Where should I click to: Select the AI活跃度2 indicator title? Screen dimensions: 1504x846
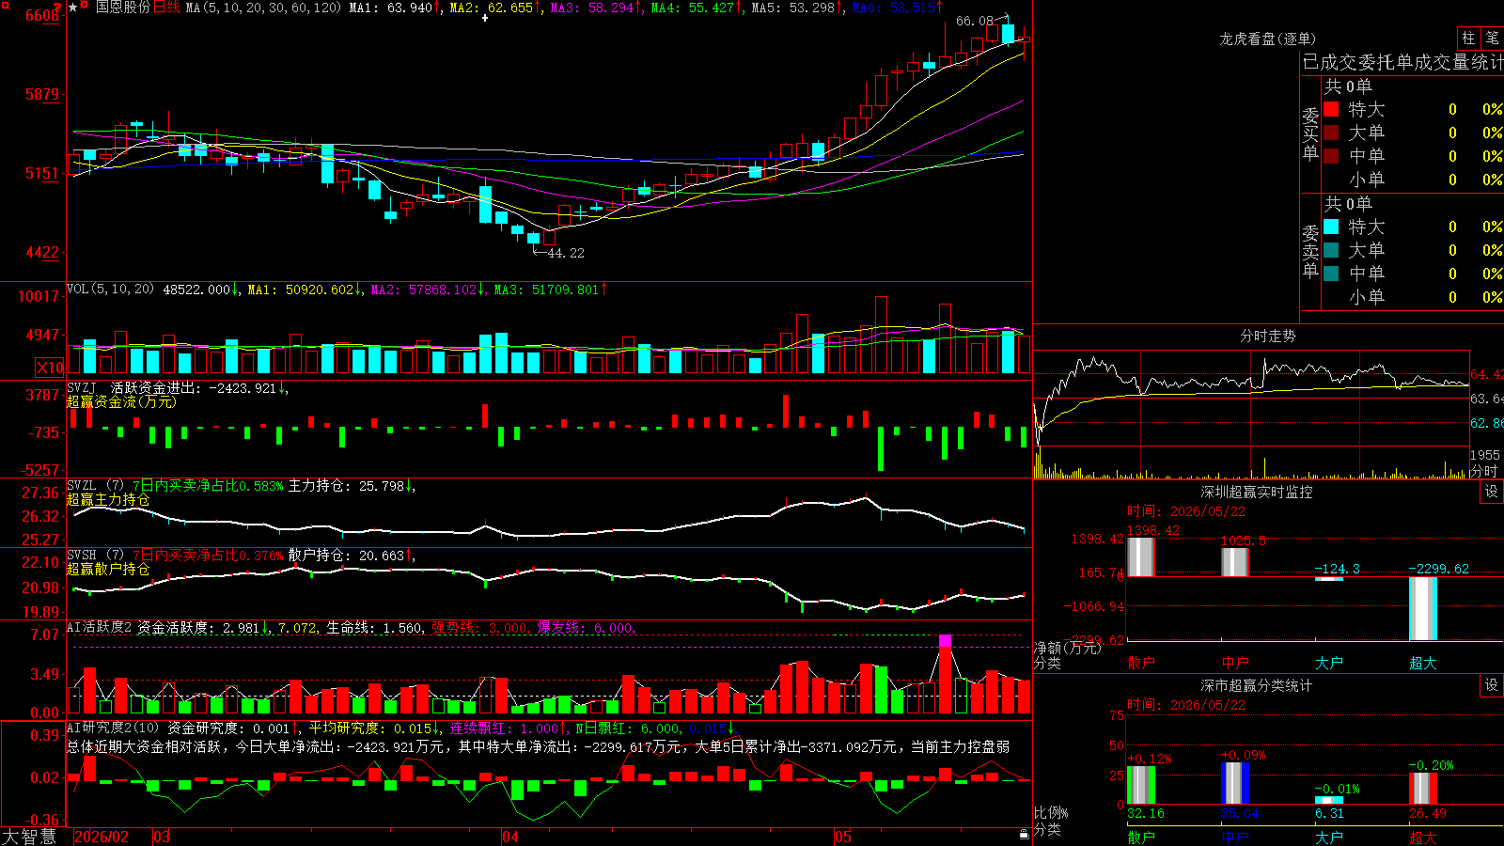99,627
